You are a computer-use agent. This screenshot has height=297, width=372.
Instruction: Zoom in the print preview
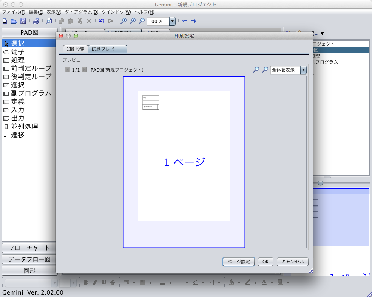click(256, 70)
